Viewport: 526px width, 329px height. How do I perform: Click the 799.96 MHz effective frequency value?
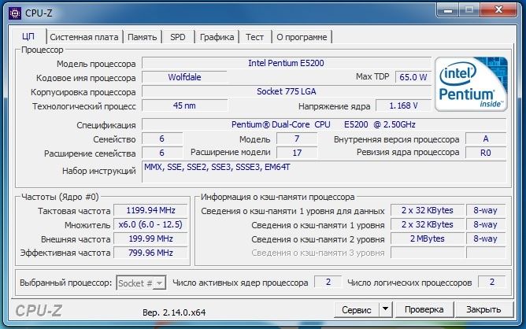(150, 253)
